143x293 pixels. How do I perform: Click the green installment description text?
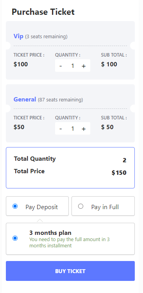(x=70, y=242)
